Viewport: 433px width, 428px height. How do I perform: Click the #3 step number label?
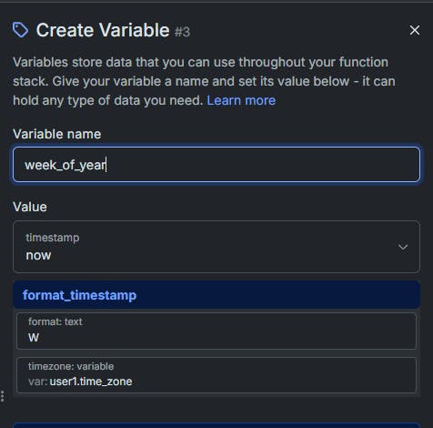click(x=182, y=32)
